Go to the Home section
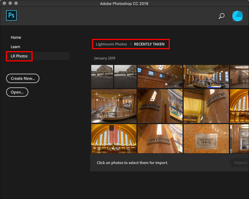 [x=16, y=37]
